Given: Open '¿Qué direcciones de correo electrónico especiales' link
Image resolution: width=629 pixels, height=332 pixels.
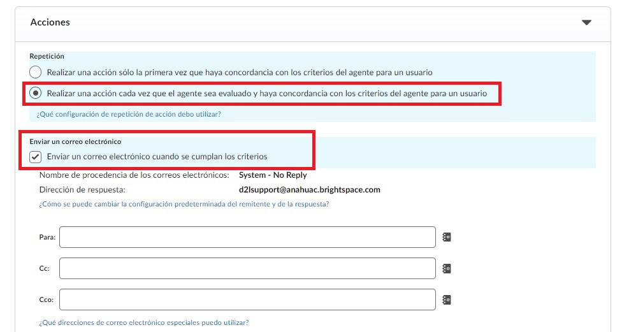Looking at the screenshot, I should click(x=143, y=322).
